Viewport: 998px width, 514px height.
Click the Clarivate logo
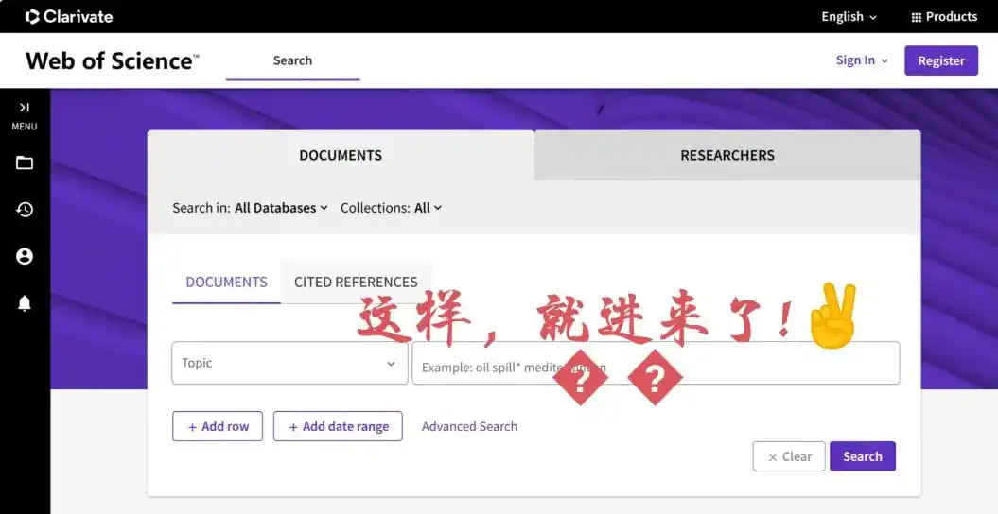pyautogui.click(x=69, y=16)
